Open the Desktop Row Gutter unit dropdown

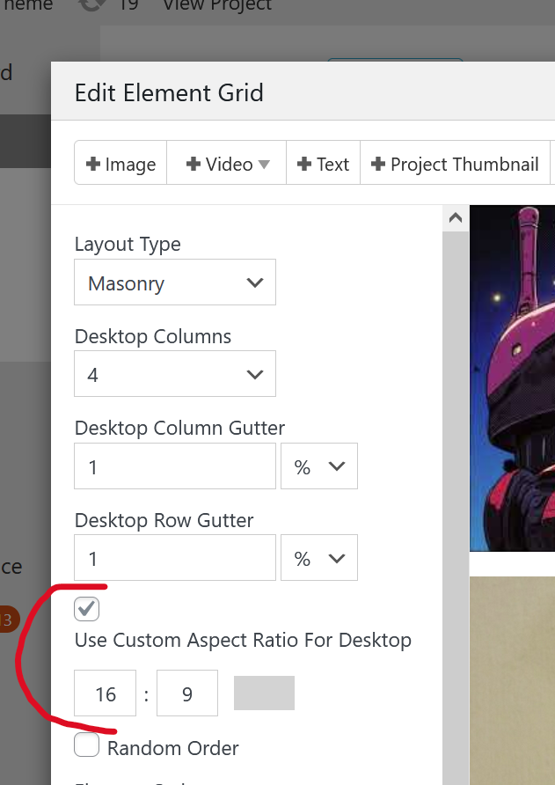[x=318, y=558]
